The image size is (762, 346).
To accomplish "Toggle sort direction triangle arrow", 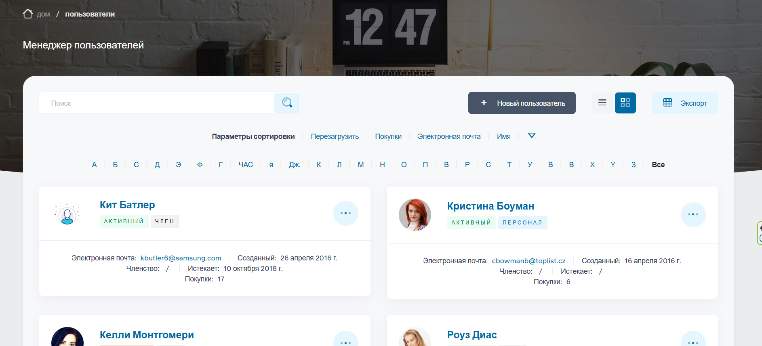I will (532, 136).
